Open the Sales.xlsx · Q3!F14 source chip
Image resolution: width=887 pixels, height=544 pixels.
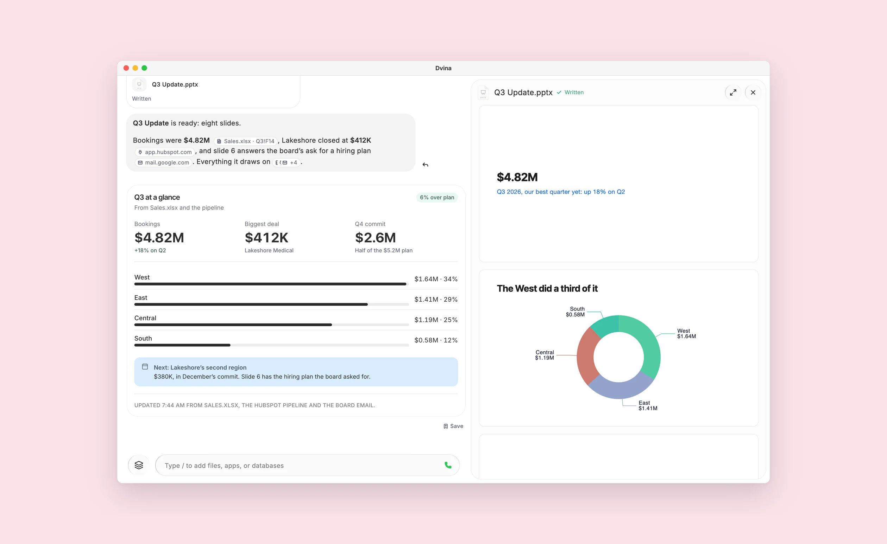click(246, 141)
